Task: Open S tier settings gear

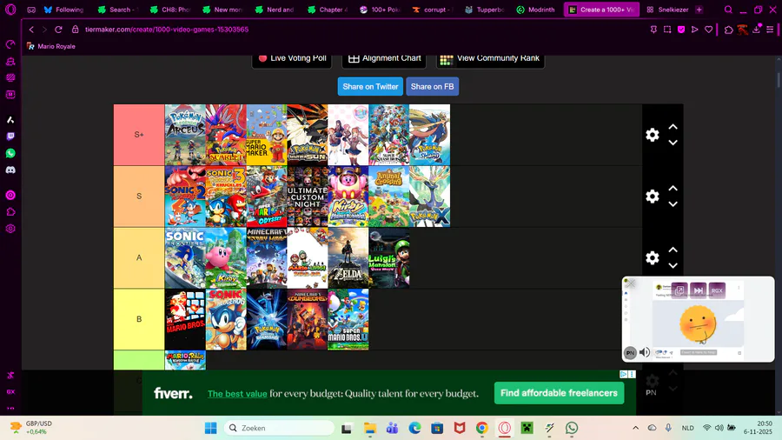Action: (653, 196)
